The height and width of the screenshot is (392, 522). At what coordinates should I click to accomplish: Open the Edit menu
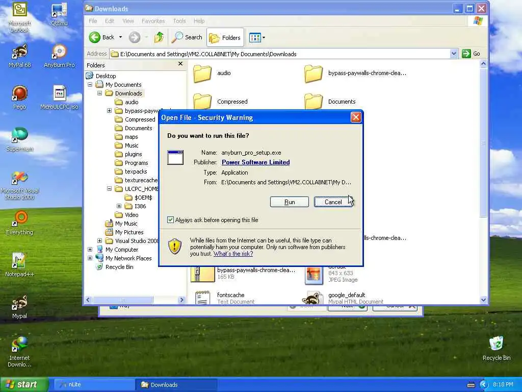[110, 21]
